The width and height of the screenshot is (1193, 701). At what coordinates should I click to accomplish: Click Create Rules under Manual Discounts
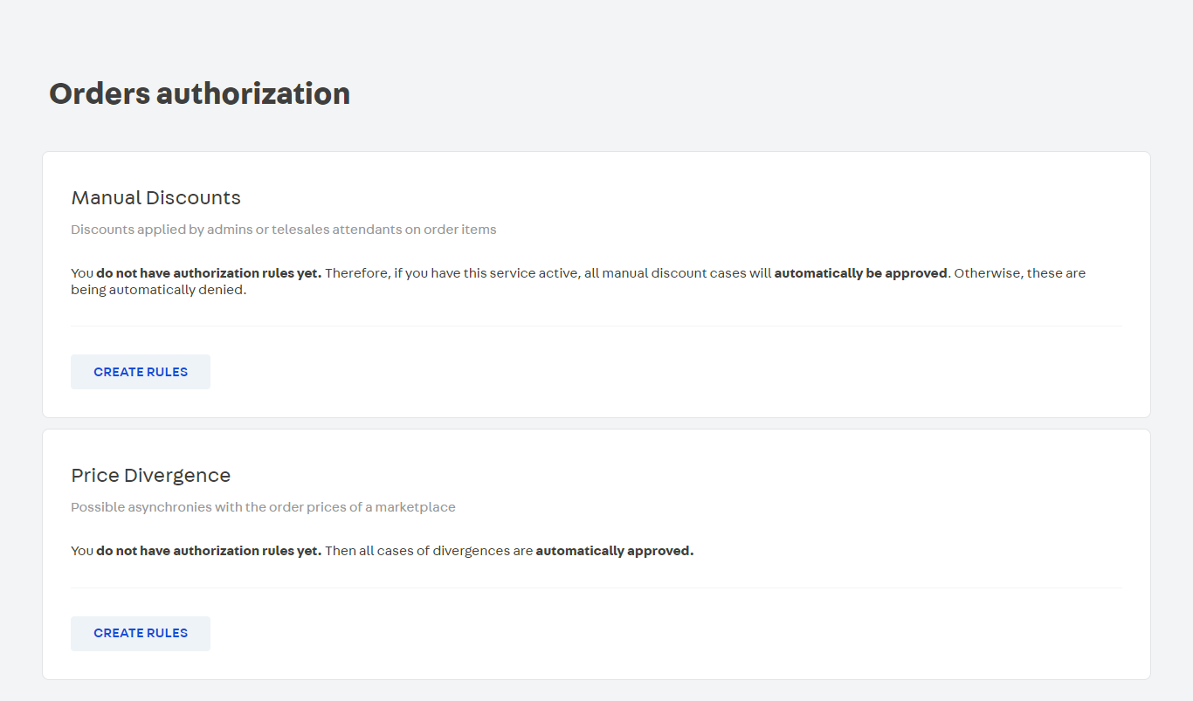click(x=141, y=372)
